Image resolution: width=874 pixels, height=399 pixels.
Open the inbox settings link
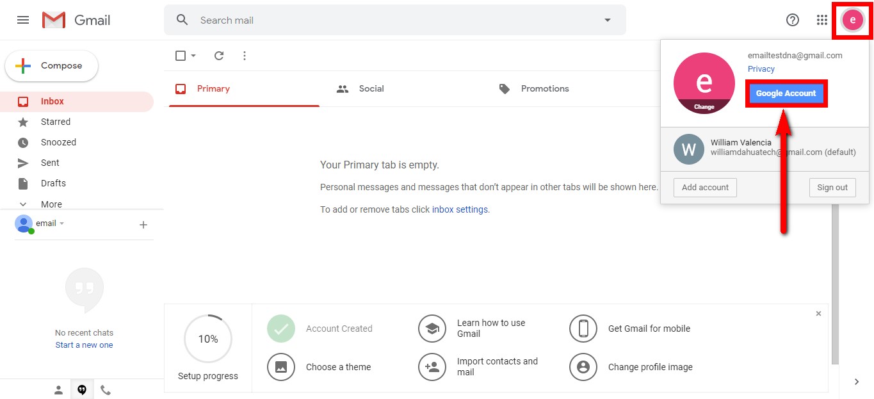click(x=460, y=209)
